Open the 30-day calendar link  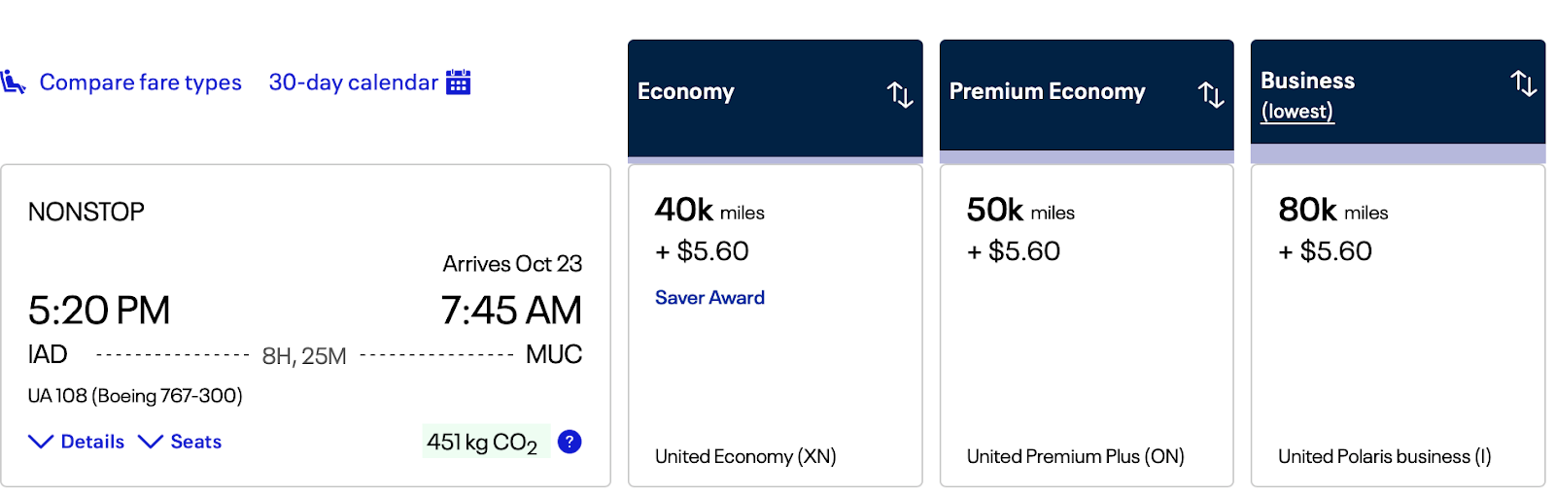coord(353,82)
